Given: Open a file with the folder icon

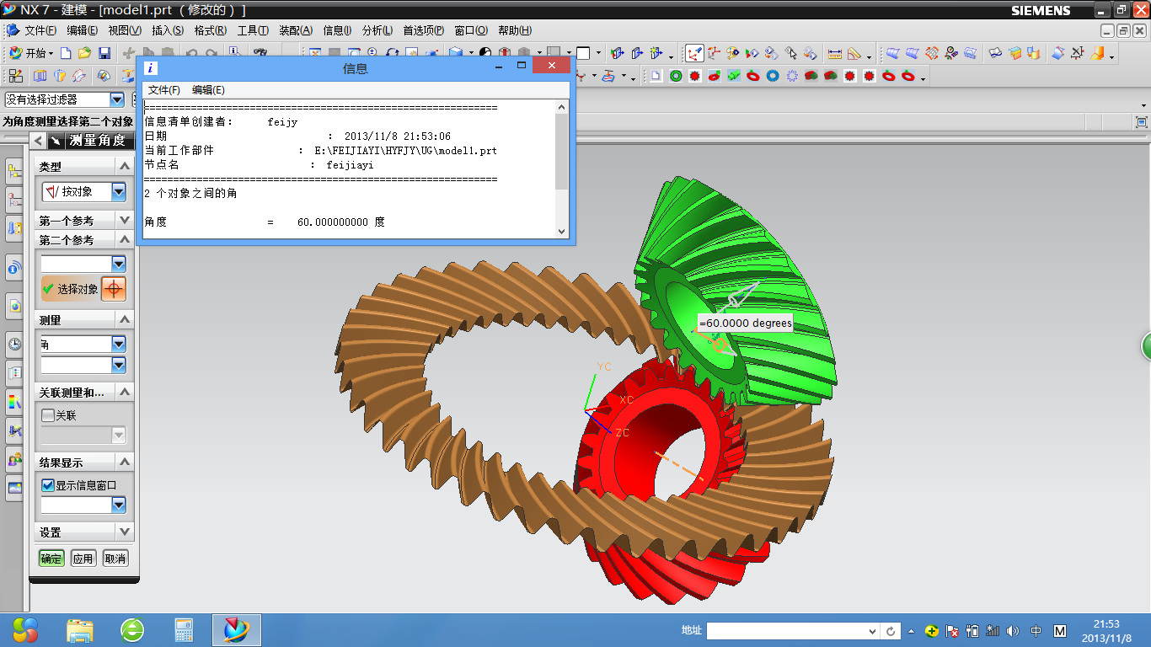Looking at the screenshot, I should (x=85, y=53).
